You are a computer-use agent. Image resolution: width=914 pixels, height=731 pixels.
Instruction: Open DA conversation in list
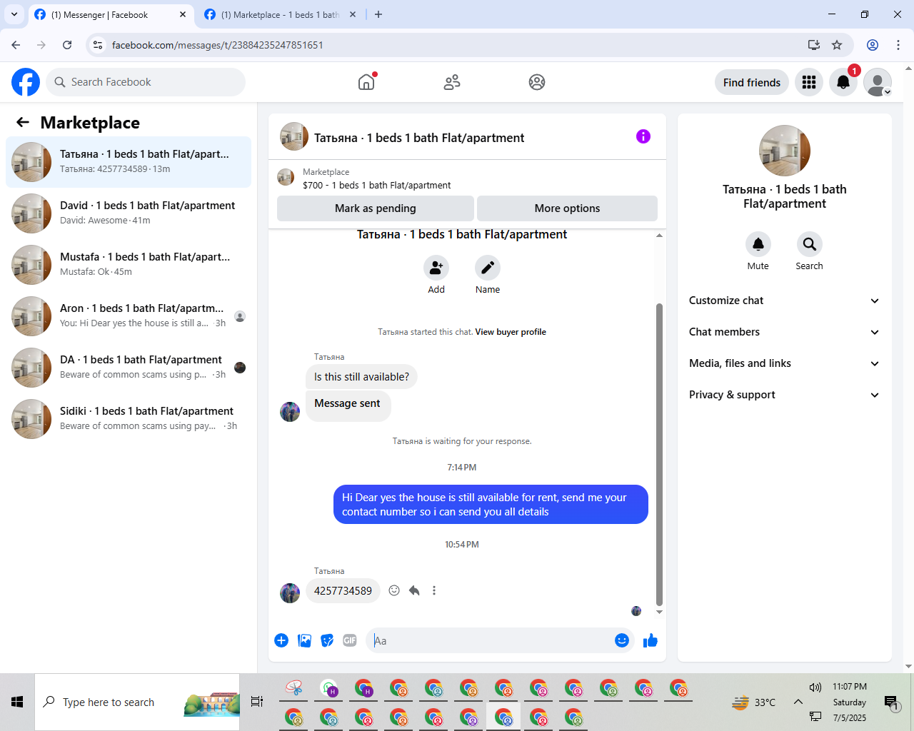click(x=129, y=368)
